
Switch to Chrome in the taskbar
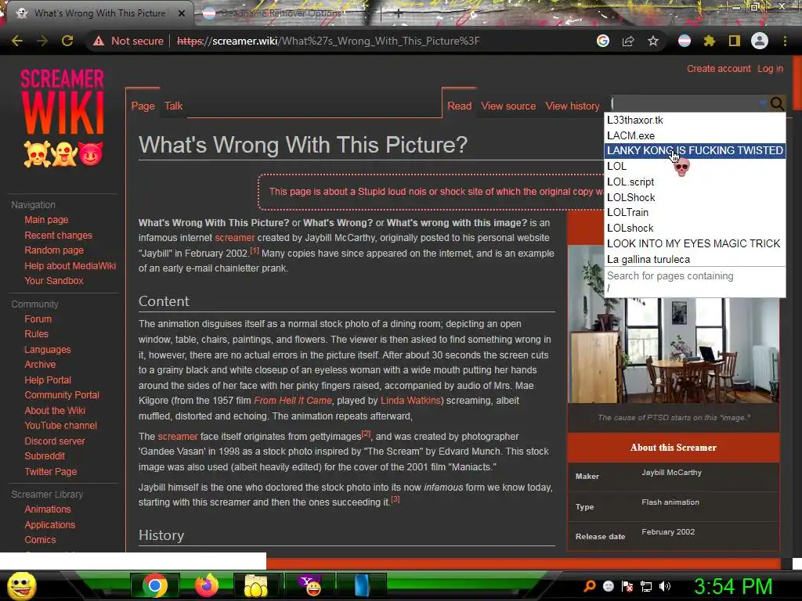(154, 585)
